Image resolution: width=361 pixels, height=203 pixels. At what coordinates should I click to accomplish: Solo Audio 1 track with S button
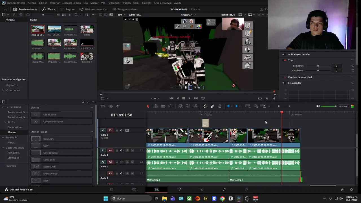127,150
